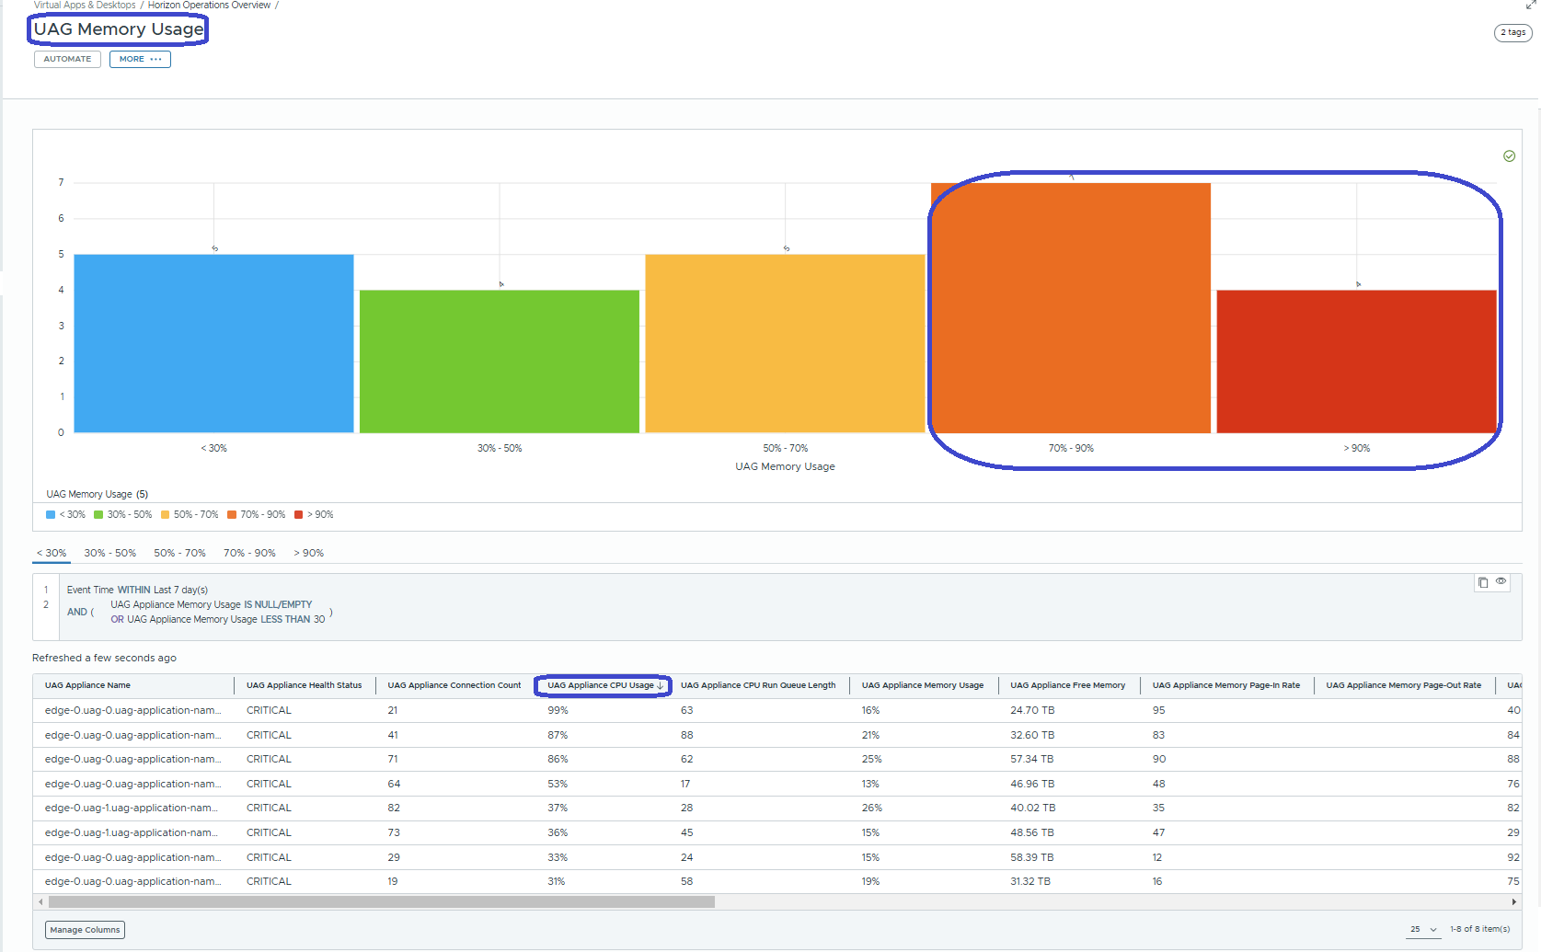1541x952 pixels.
Task: Sort by UAG Appliance Free Memory header
Action: coord(1068,685)
